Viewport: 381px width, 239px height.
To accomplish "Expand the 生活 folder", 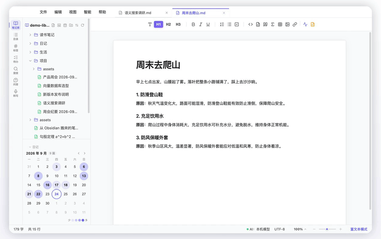I will coord(30,52).
